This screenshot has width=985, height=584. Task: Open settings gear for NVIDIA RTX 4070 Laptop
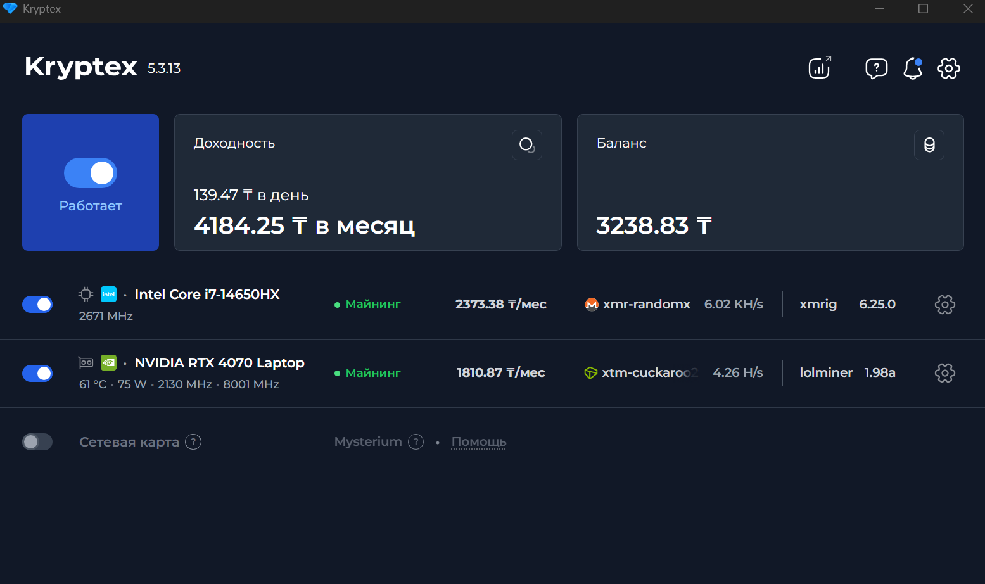944,373
